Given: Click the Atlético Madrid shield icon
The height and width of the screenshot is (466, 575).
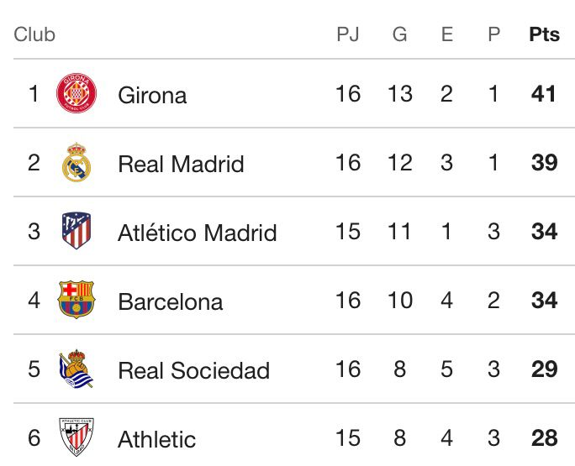Looking at the screenshot, I should [76, 231].
